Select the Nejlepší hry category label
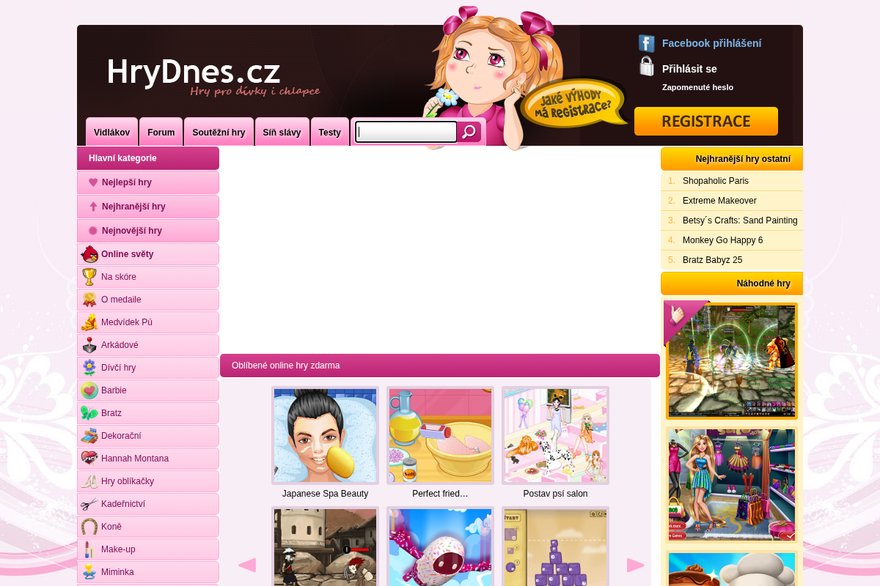 127,182
